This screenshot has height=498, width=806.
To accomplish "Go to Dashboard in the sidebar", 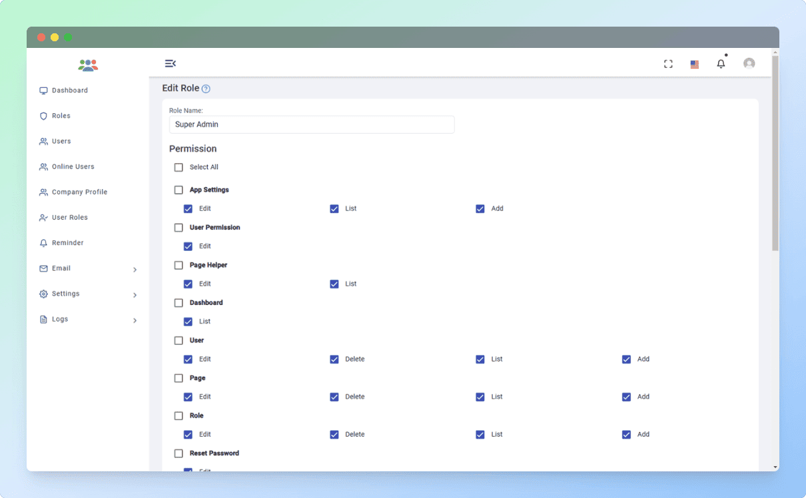I will pyautogui.click(x=70, y=91).
